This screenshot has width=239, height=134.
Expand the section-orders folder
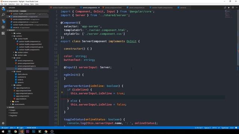coord(23,52)
